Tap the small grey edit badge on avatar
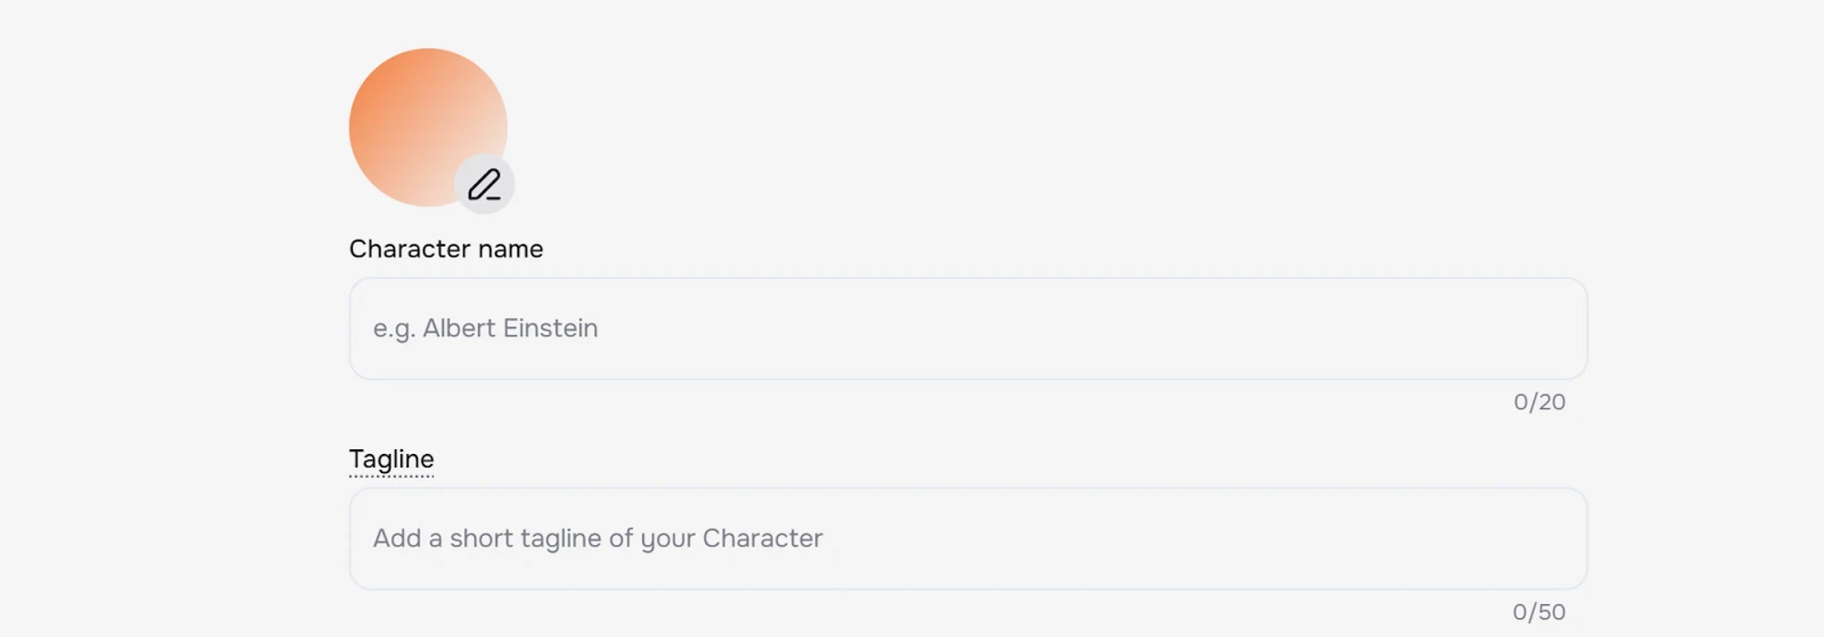This screenshot has height=637, width=1824. 484,185
